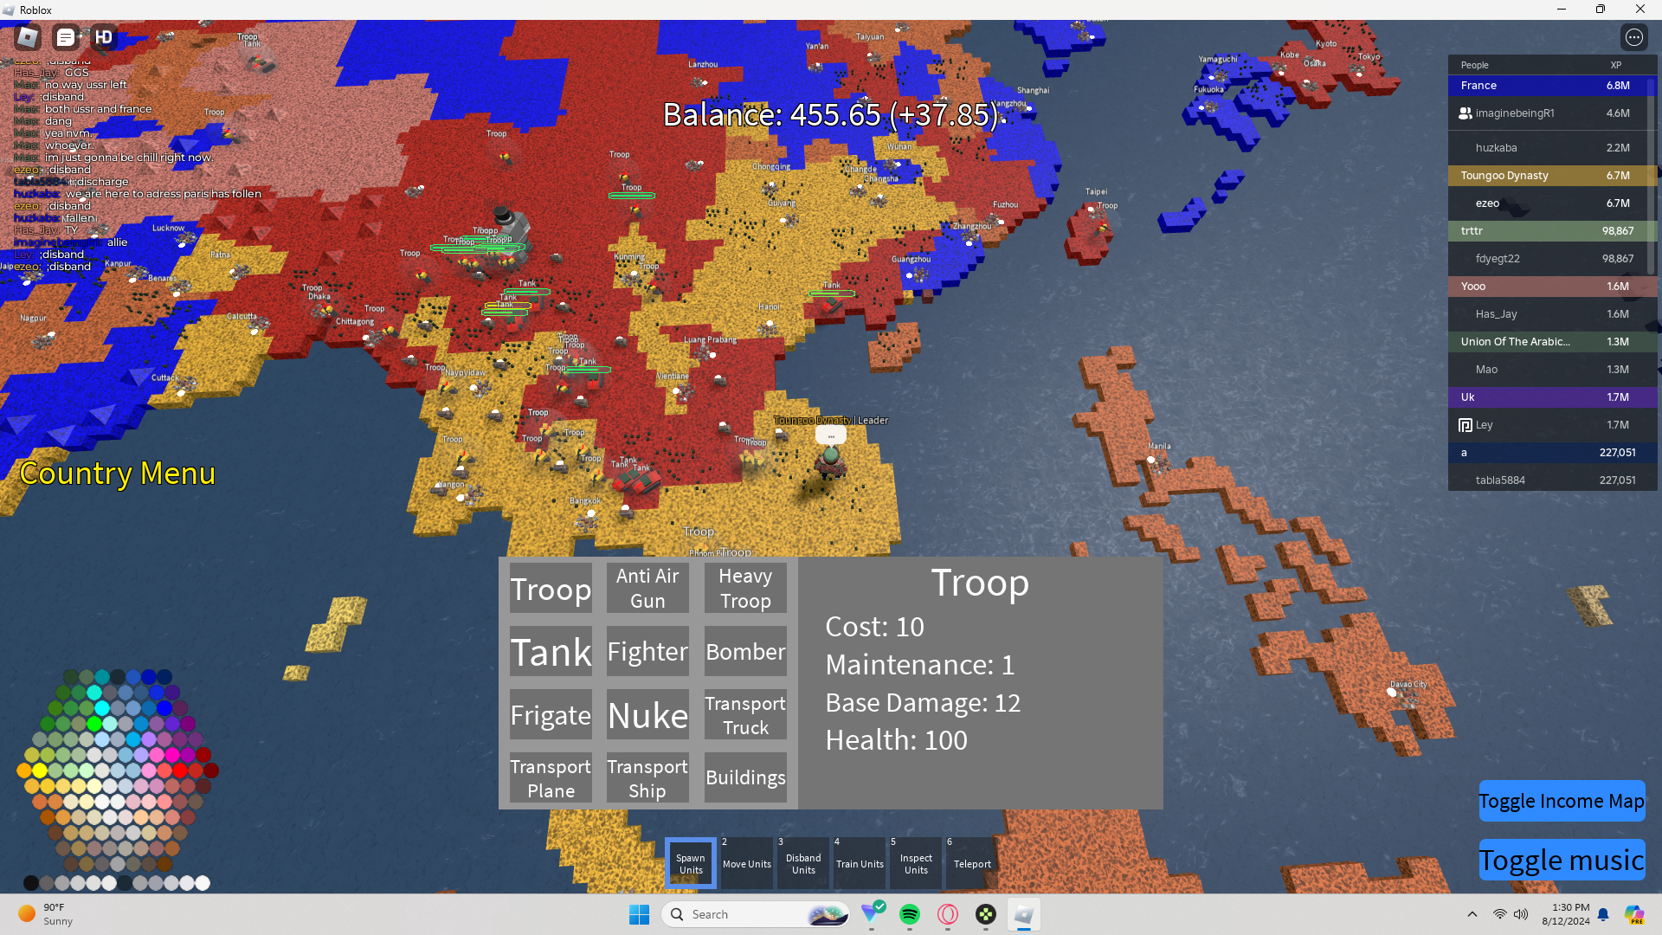Open the three-dots options icon
This screenshot has height=935, width=1662.
pyautogui.click(x=1633, y=37)
